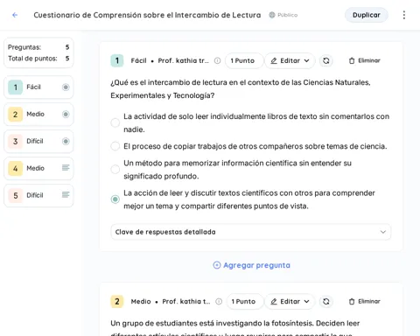Screen dimensions: 420x336
Task: Select answer 'El proceso de copiar trabajos'
Action: pos(115,146)
